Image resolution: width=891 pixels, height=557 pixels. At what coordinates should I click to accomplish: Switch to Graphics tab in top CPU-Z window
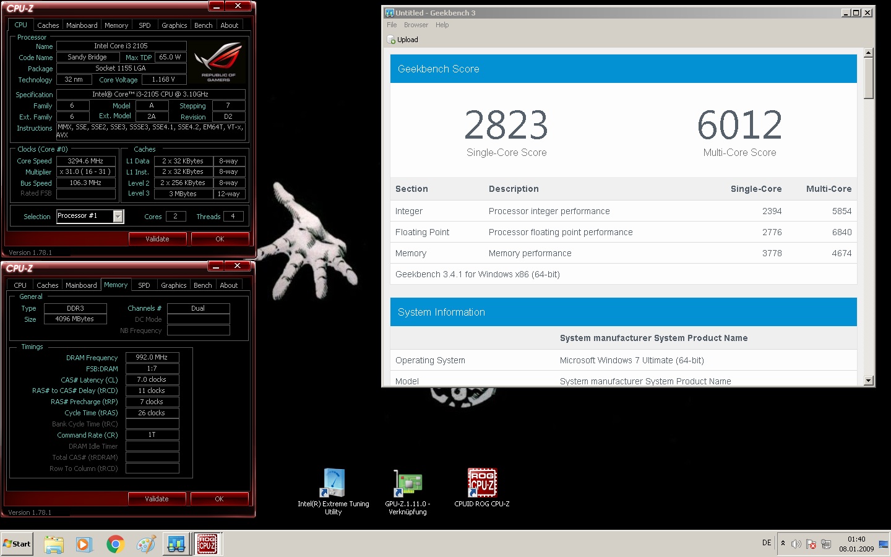(x=174, y=25)
